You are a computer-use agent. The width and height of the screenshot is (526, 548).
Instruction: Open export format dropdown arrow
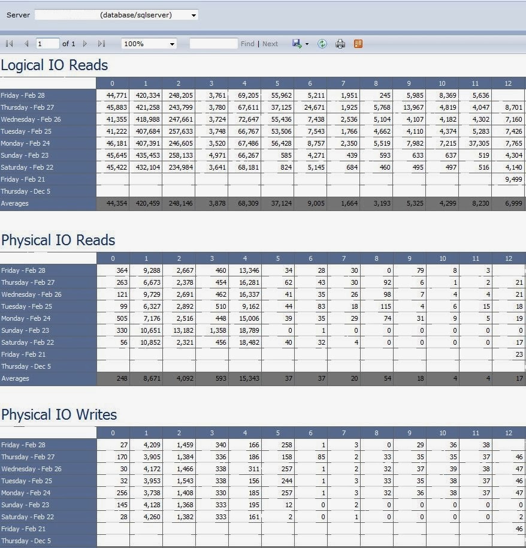(307, 44)
